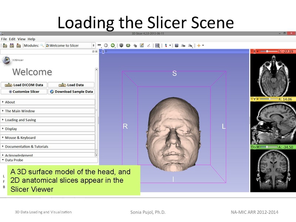Expand the Loading and Saving section
Image resolution: width=296 pixels, height=222 pixels.
[48, 120]
